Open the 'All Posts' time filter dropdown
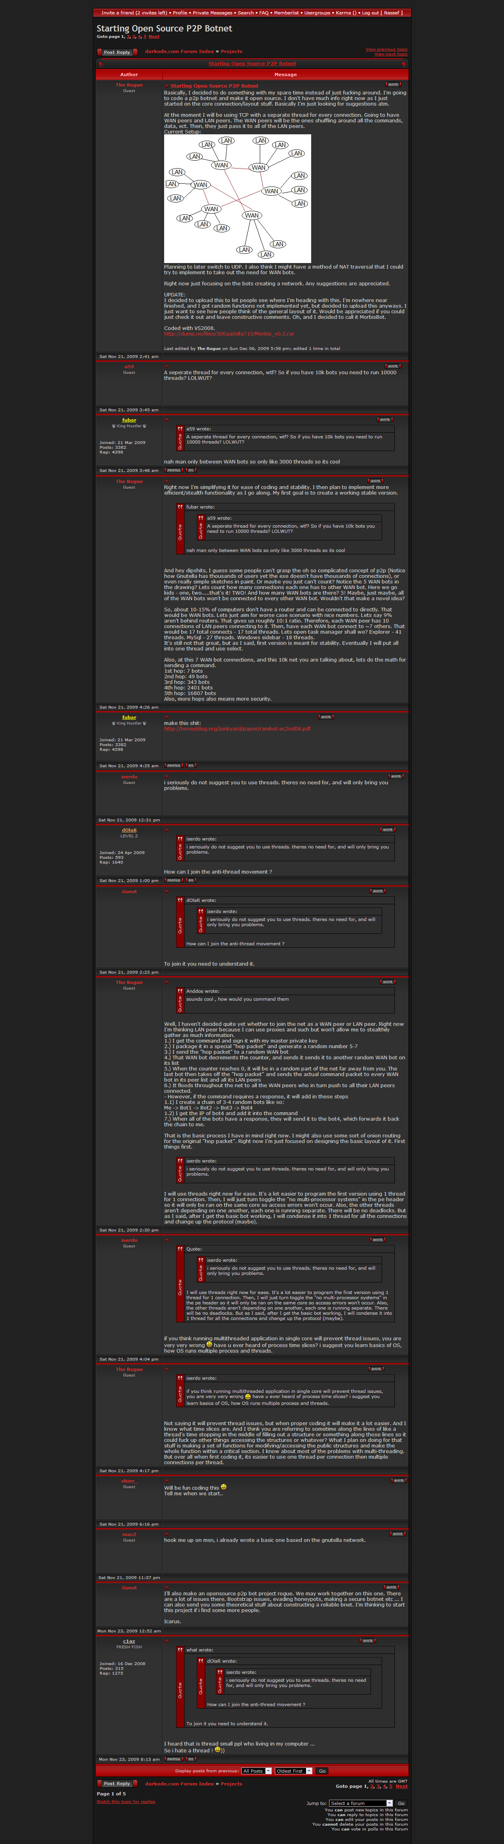Image resolution: width=504 pixels, height=1844 pixels. [256, 1771]
